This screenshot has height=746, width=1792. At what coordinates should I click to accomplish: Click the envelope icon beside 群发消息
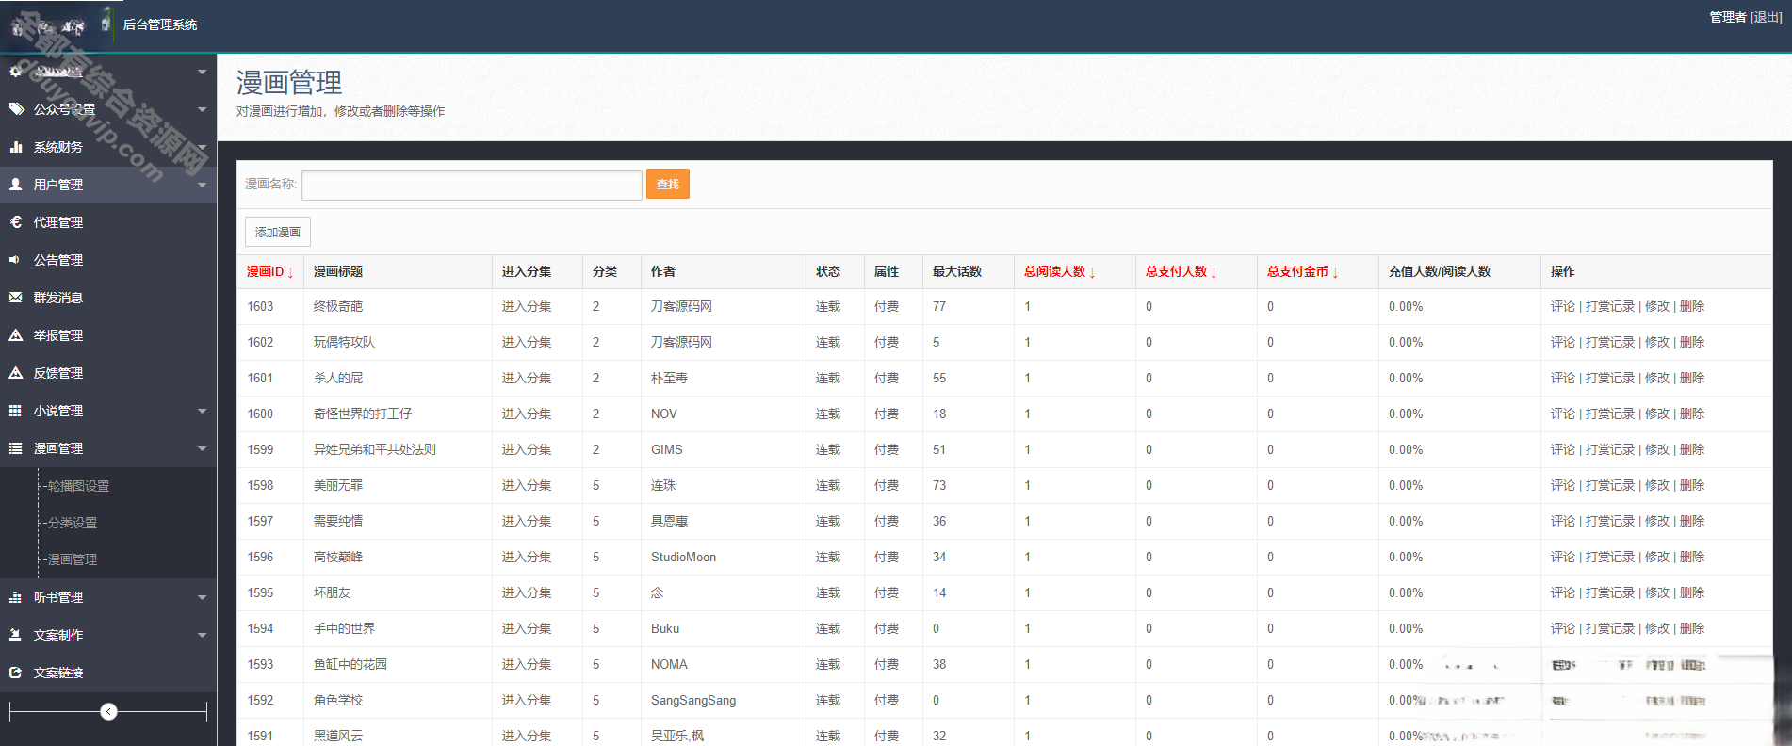click(x=16, y=298)
